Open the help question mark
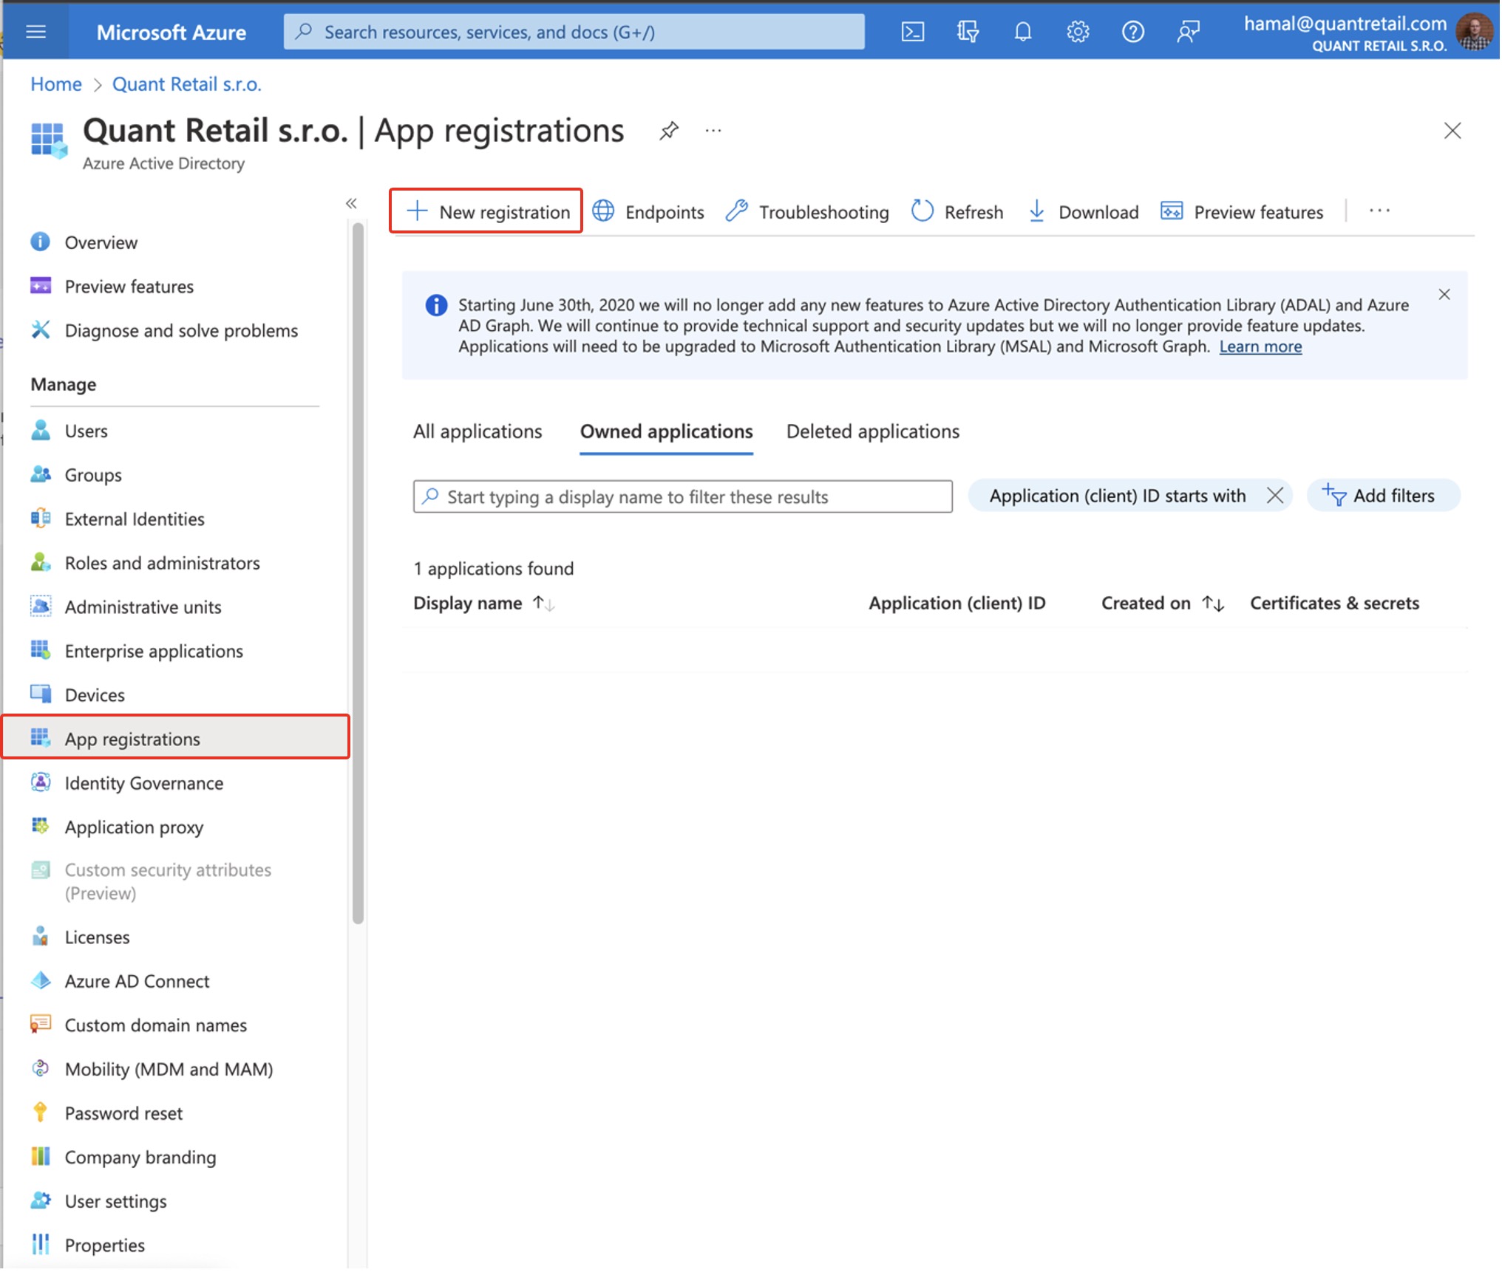 [1134, 32]
